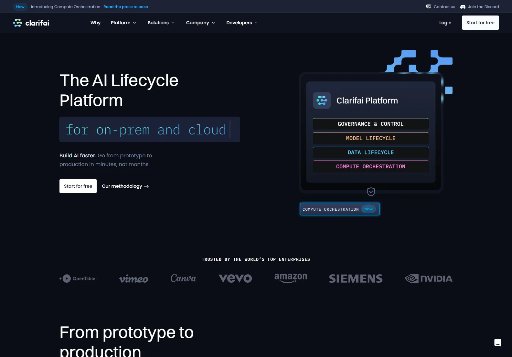Click the 'Clarifai Platform' card title
Viewport: 512px width, 357px height.
367,100
